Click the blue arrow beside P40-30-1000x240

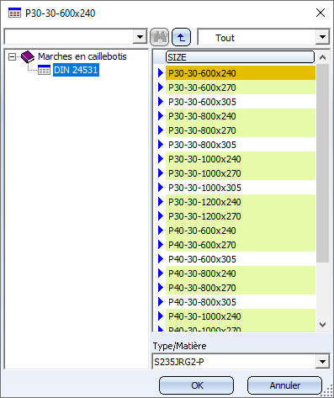point(161,316)
